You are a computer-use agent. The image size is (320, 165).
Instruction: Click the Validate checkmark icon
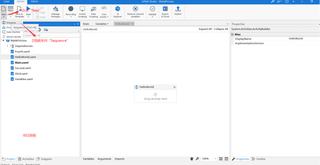152,9
